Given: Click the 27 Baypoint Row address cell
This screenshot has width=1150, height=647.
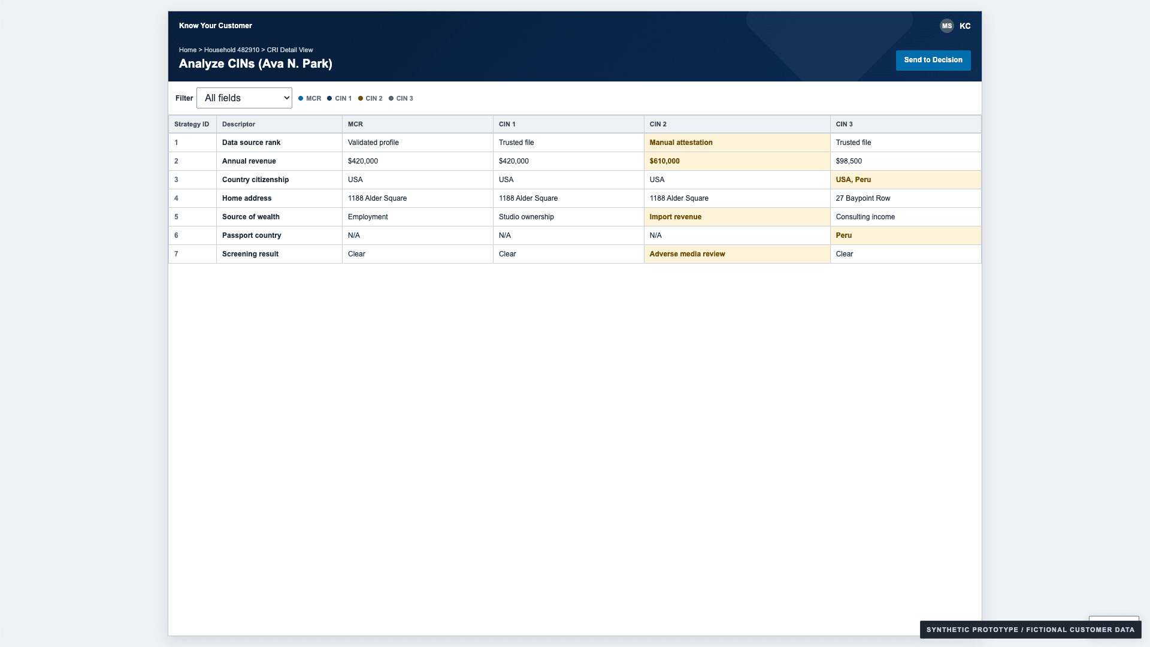Looking at the screenshot, I should point(906,198).
